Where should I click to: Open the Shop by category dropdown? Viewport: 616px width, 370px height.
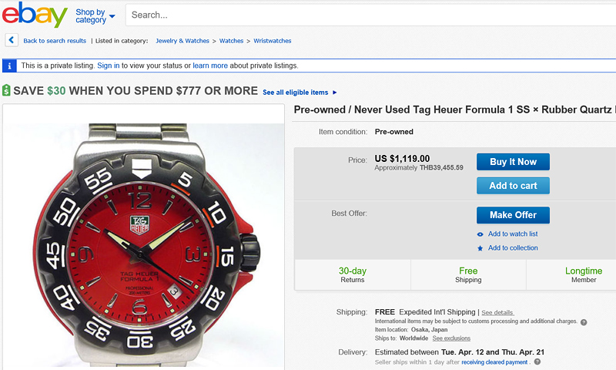[x=95, y=15]
